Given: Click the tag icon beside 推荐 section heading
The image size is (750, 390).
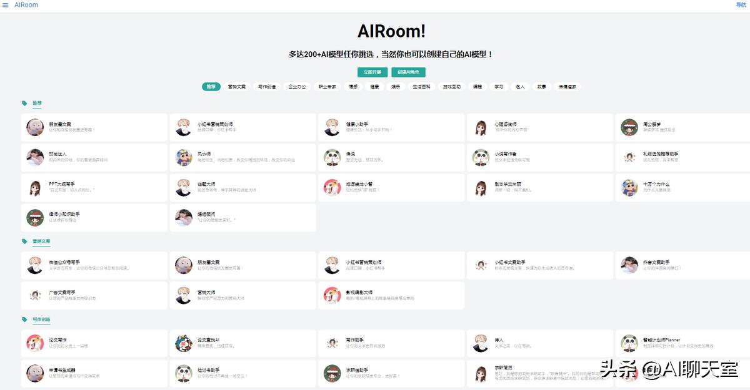Looking at the screenshot, I should 24,103.
